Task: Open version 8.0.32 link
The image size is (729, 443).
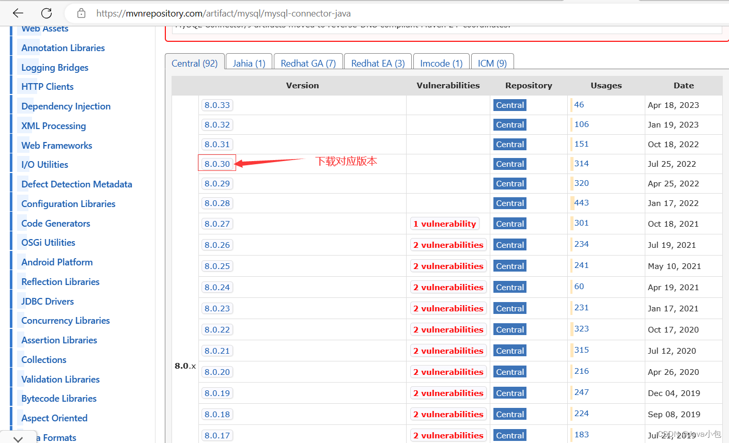Action: coord(217,125)
